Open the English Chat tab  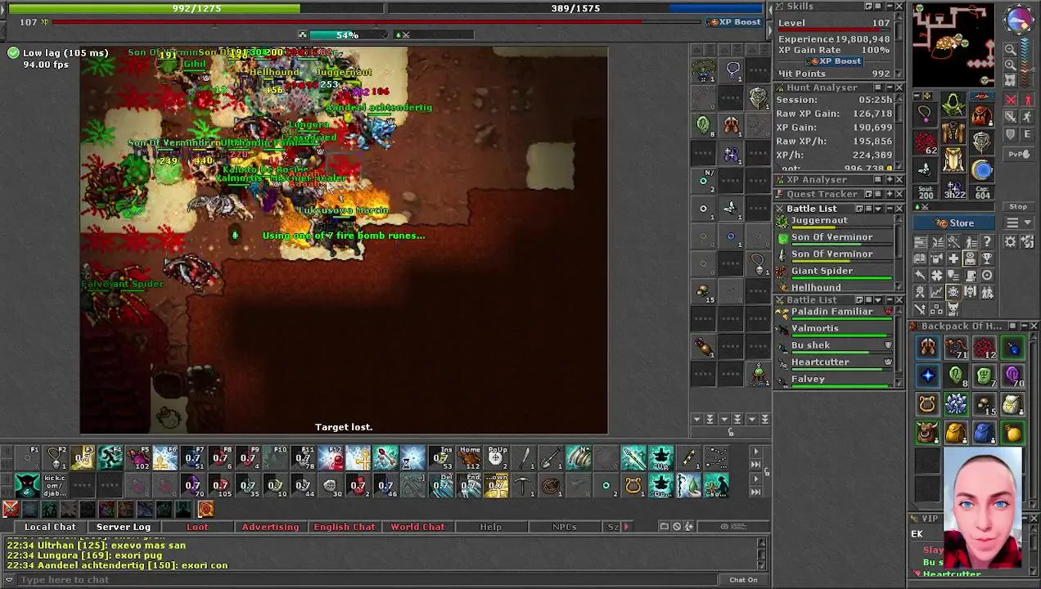(x=345, y=527)
